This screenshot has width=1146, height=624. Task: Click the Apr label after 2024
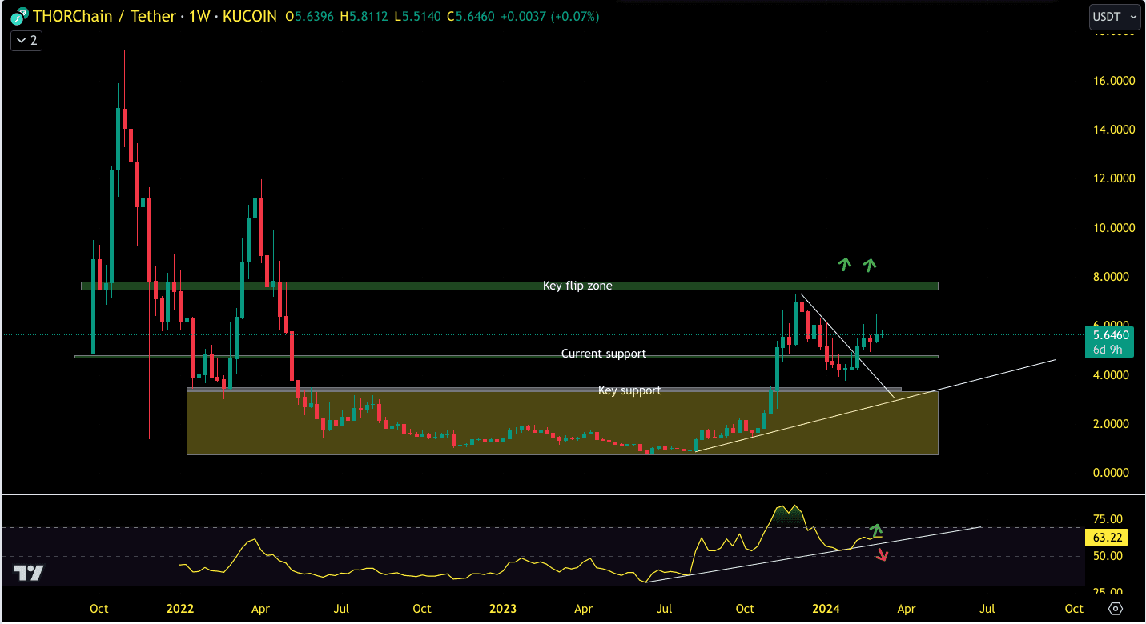point(906,609)
